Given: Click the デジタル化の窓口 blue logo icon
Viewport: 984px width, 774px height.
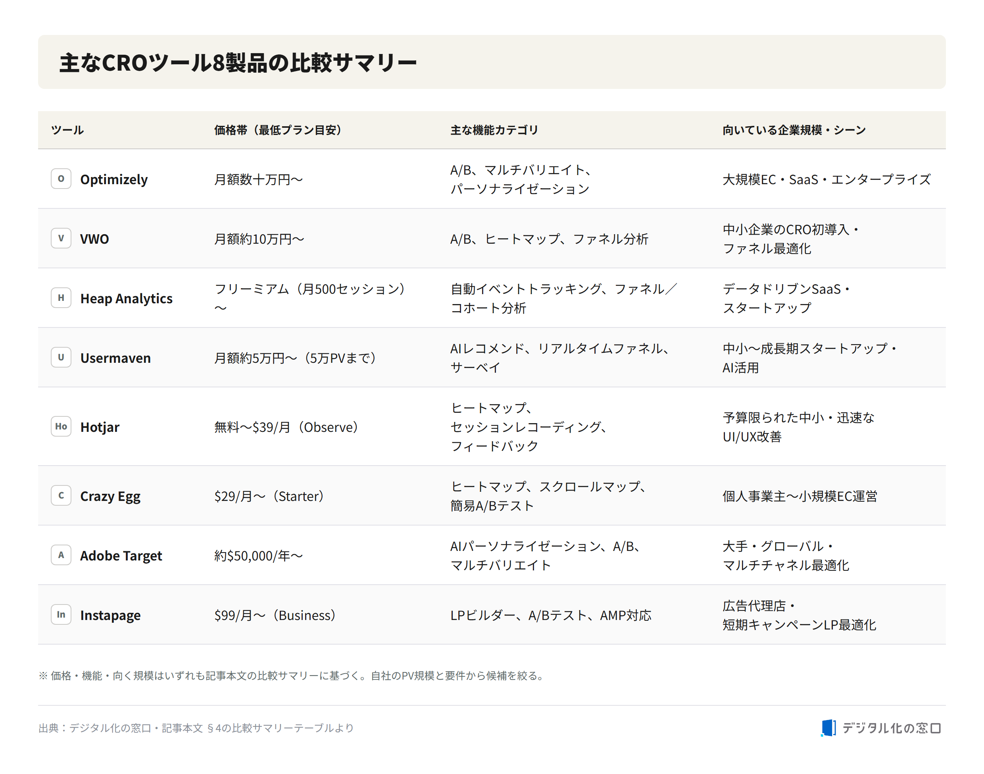Looking at the screenshot, I should coord(828,728).
